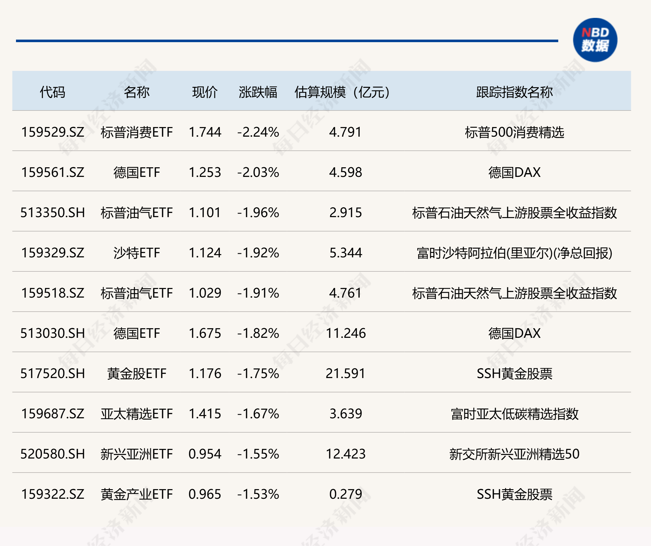Click the 代码 column header
Image resolution: width=651 pixels, height=546 pixels.
[52, 92]
